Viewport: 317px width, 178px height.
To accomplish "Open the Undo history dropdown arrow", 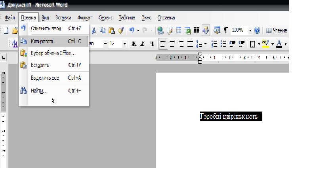I will pos(138,31).
